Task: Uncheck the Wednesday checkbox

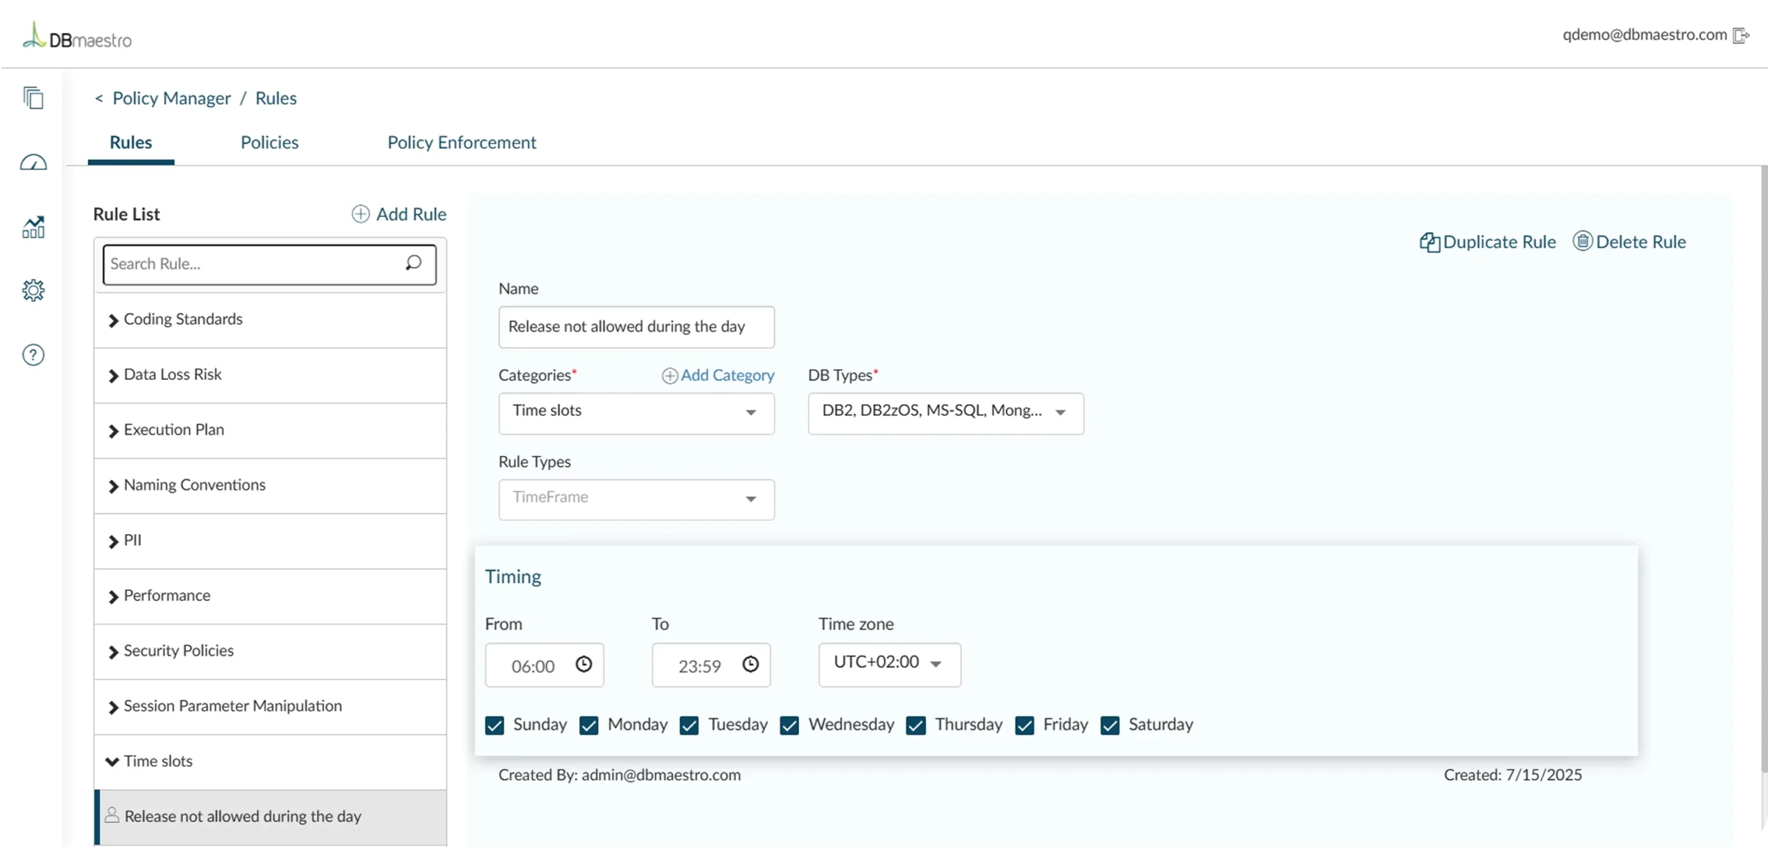Action: [789, 725]
